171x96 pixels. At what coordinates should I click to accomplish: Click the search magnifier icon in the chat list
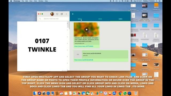40,19
